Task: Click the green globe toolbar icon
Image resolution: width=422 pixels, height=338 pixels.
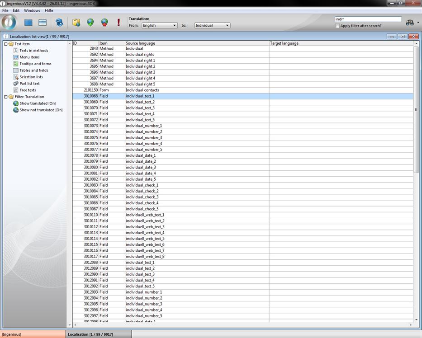Action: (90, 22)
